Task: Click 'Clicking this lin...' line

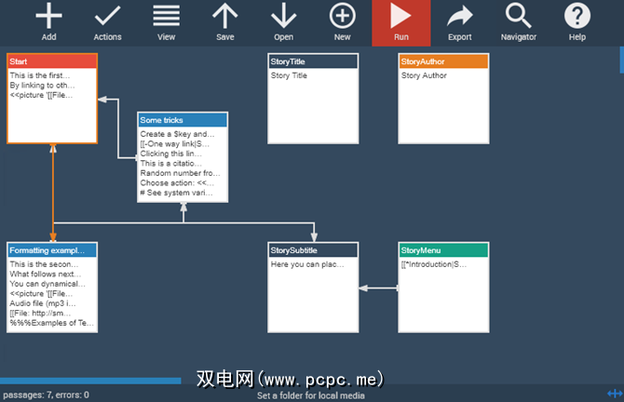Action: coord(170,154)
